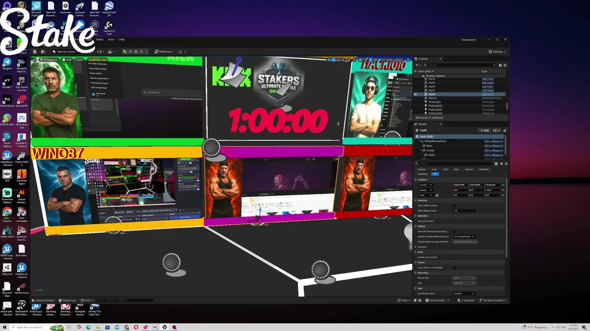Screen dimensions: 590x331
Task: Select the Rendering filter in Details
Action: tap(484, 169)
